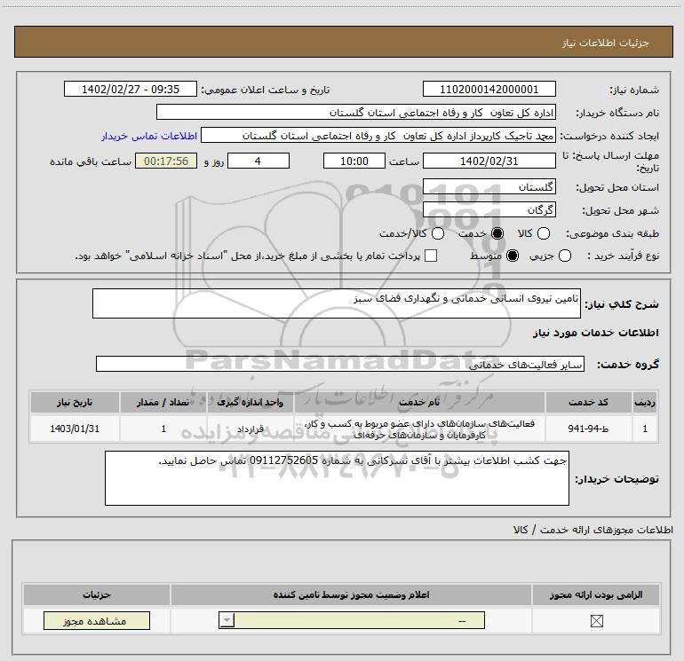
Task: Choose متوسط purchase process option
Action: pyautogui.click(x=513, y=256)
